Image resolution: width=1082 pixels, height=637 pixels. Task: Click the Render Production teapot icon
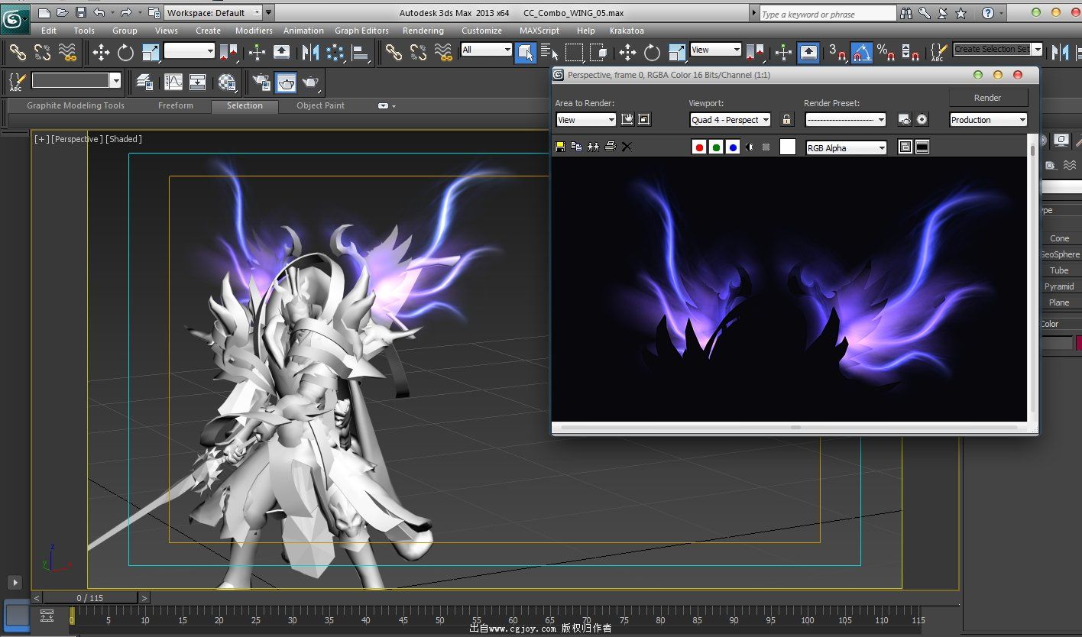click(x=310, y=81)
